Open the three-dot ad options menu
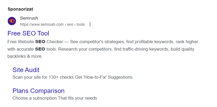The width and height of the screenshot is (217, 107). point(90,24)
